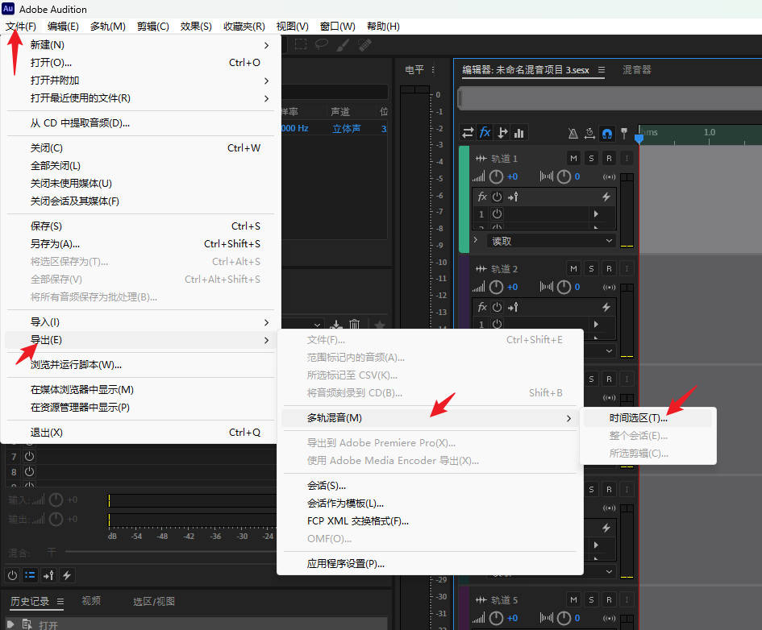Expand the 导出(E) submenu
Image resolution: width=762 pixels, height=630 pixels.
[x=141, y=340]
